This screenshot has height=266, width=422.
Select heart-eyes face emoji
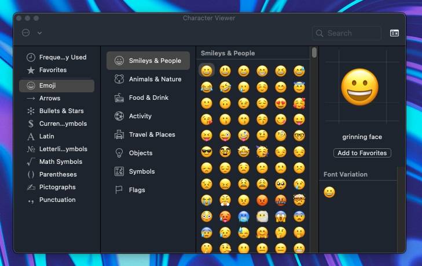pyautogui.click(x=280, y=103)
